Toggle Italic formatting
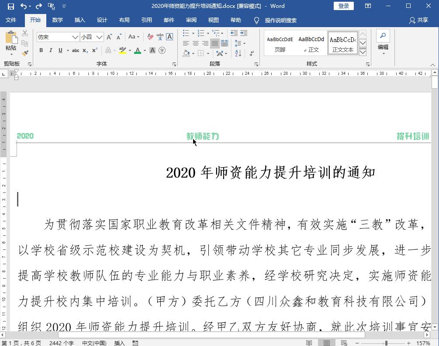The height and width of the screenshot is (346, 439). tap(51, 50)
